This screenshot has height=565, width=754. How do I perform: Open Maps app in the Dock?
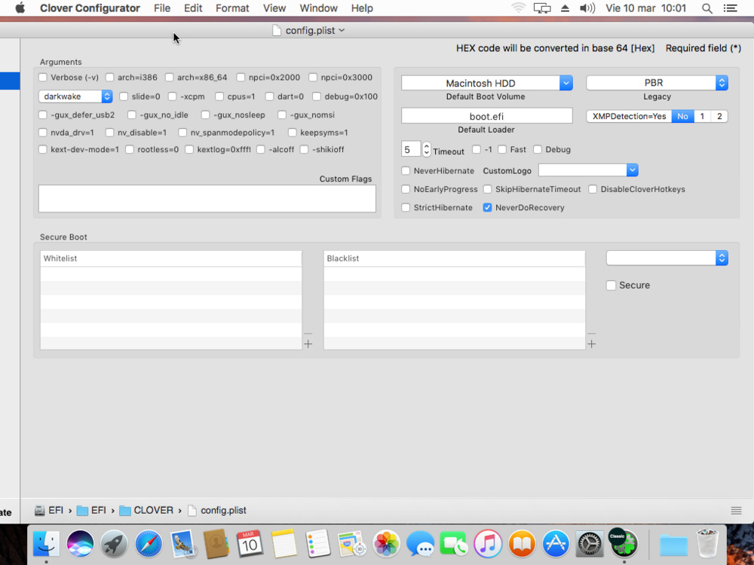click(x=352, y=543)
